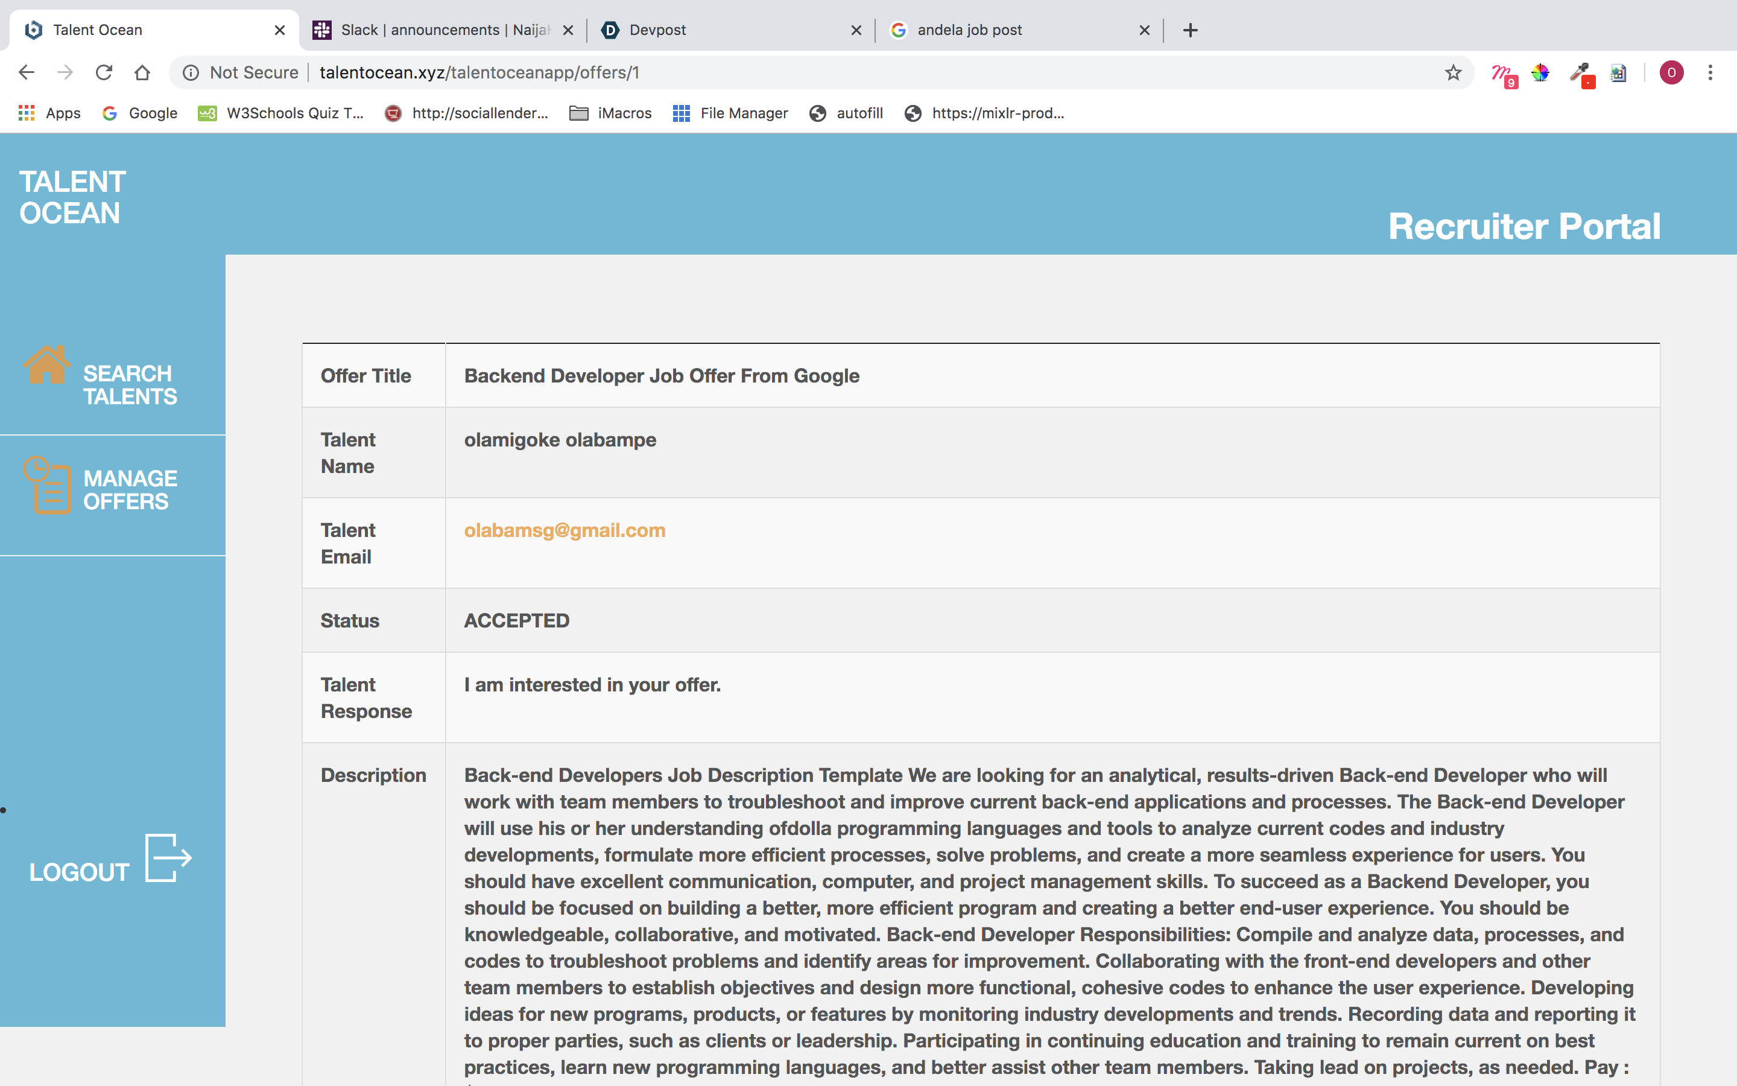Open the iMacros bookmarks folder

tap(611, 113)
